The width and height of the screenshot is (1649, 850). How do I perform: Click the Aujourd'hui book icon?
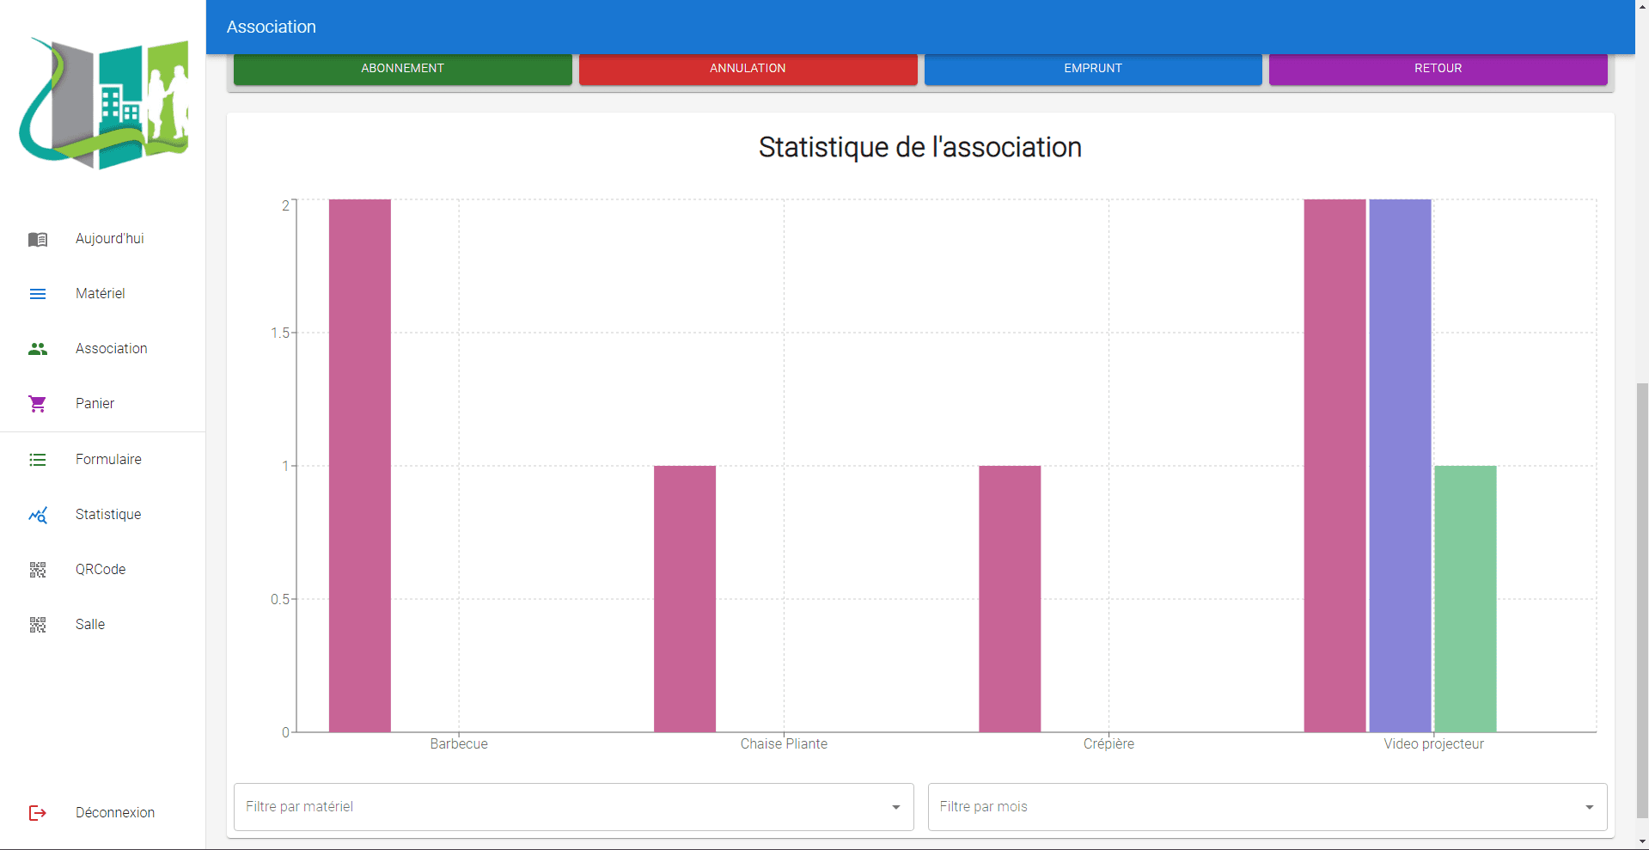[38, 239]
